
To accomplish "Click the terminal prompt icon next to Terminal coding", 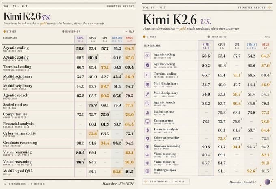I will [147, 75].
